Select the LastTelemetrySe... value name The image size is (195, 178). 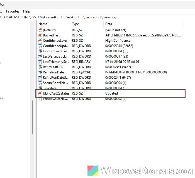pyautogui.click(x=56, y=62)
